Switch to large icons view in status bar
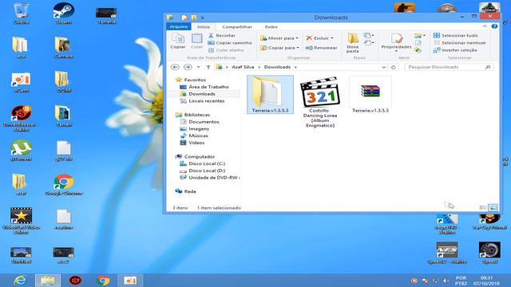 (493, 207)
